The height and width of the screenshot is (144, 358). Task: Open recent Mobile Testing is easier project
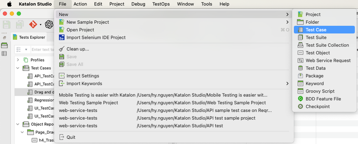[x=174, y=95]
